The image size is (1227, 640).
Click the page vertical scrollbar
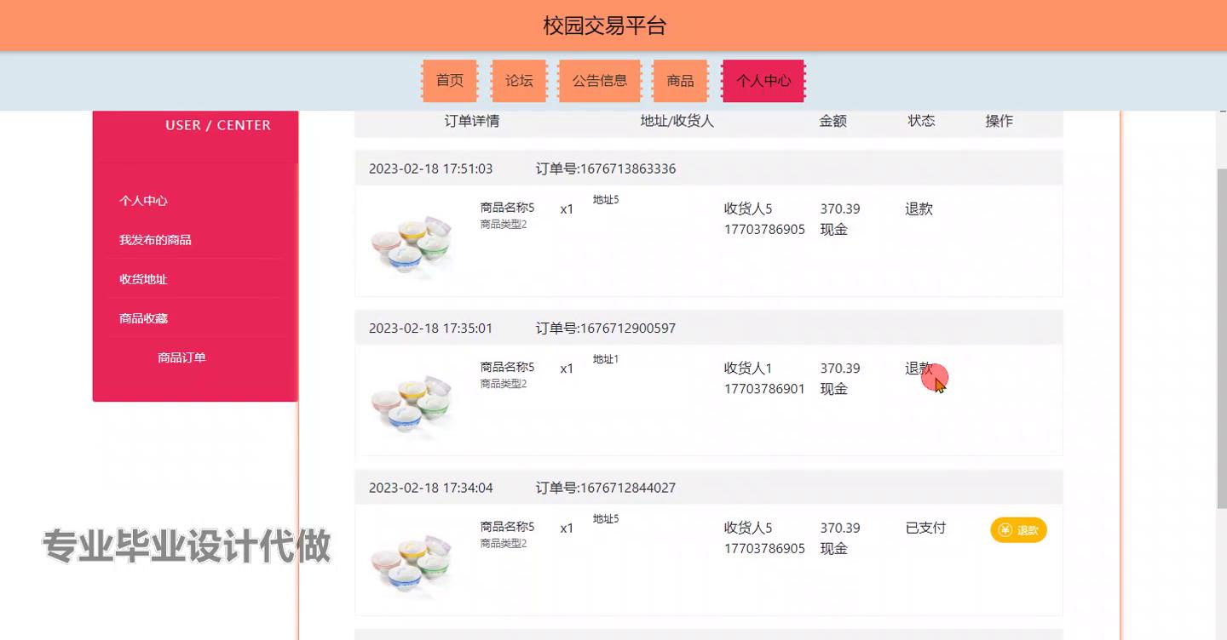point(1221,340)
